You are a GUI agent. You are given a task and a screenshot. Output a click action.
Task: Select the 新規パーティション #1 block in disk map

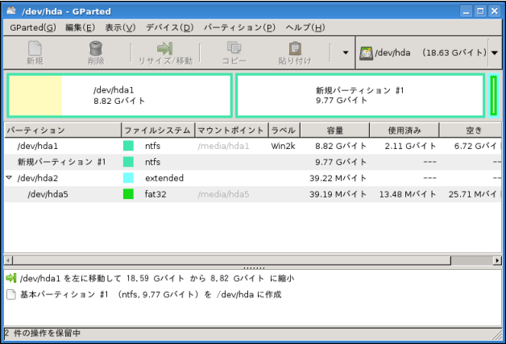click(360, 95)
